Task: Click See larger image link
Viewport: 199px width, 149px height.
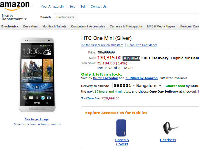Action: 36,119
